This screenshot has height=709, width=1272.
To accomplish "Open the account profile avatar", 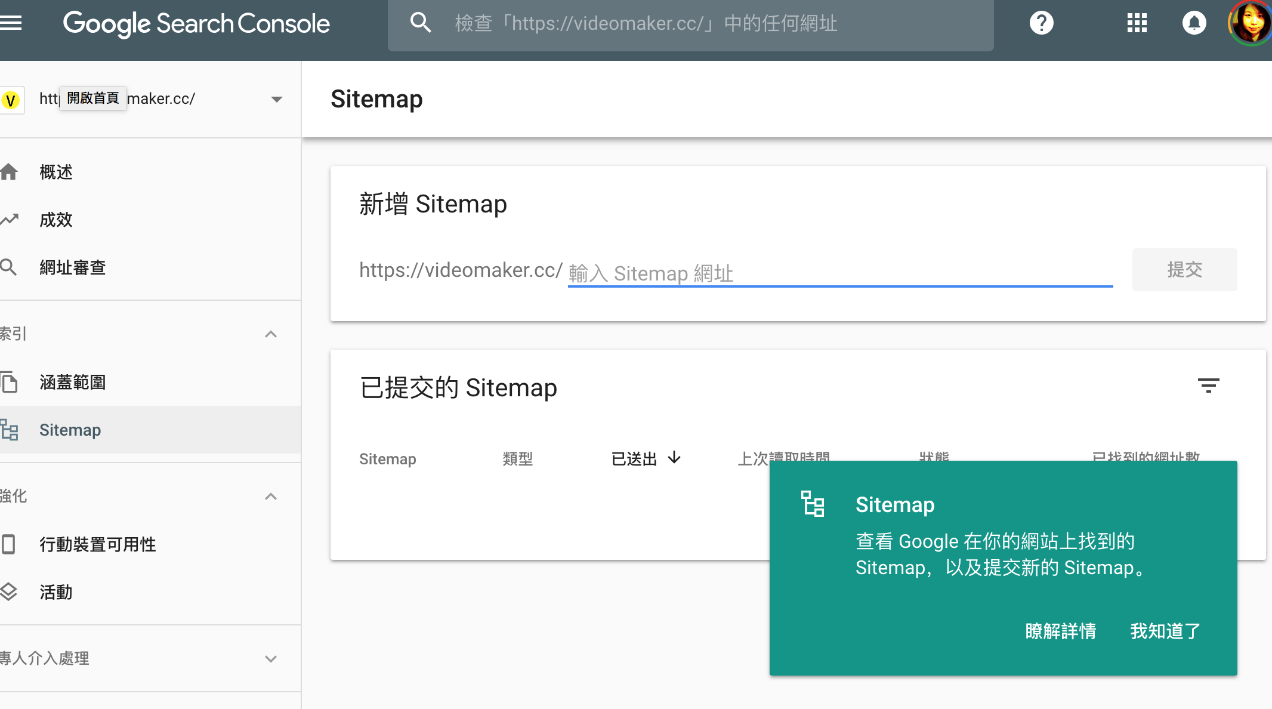I will click(1251, 23).
